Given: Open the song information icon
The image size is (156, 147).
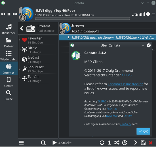Looking at the screenshot, I should click(x=148, y=14).
